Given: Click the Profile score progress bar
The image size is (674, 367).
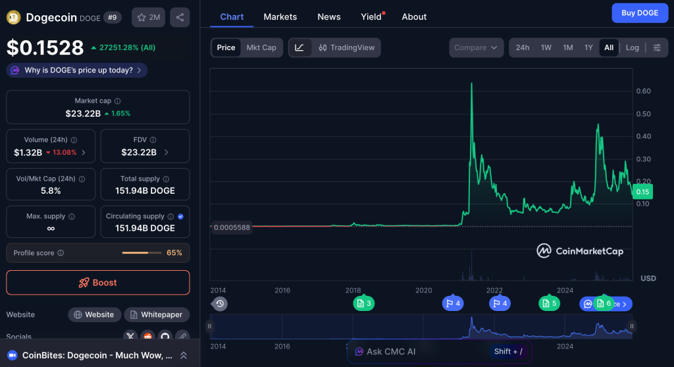Looking at the screenshot, I should 142,253.
